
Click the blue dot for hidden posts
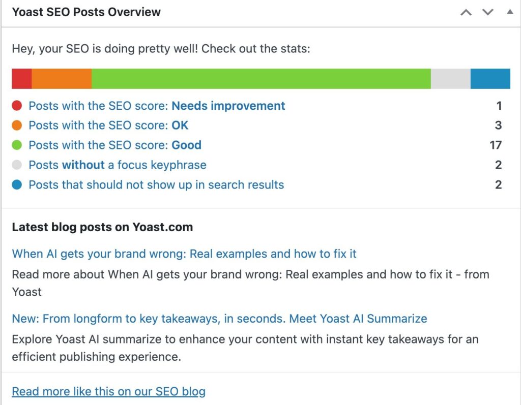tap(16, 185)
